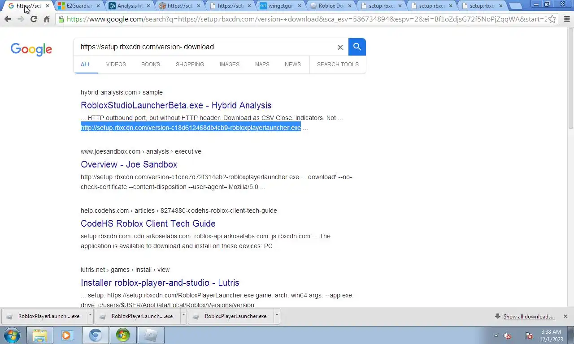
Task: Click the help.codehs.com › articles breadcrumb
Action: (x=179, y=211)
